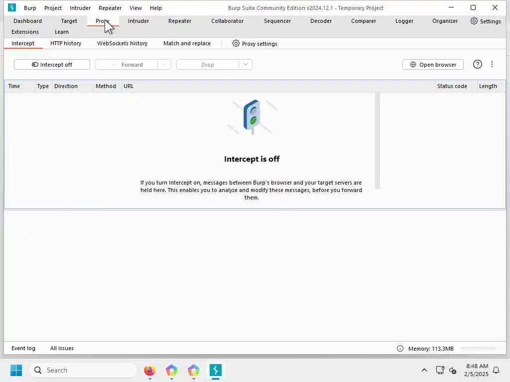The height and width of the screenshot is (382, 510).
Task: Click the taskbar Search box
Action: pyautogui.click(x=83, y=370)
